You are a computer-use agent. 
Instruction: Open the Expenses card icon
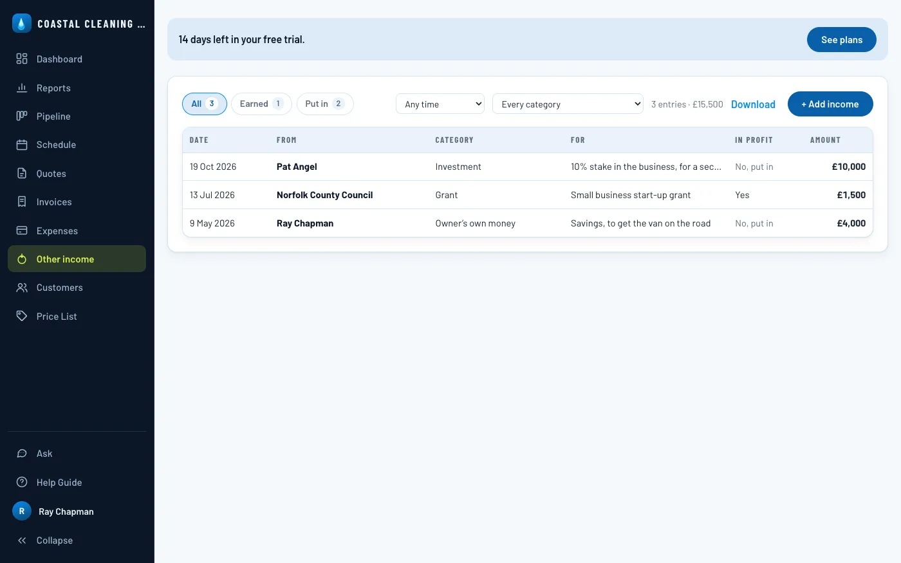[x=22, y=230]
